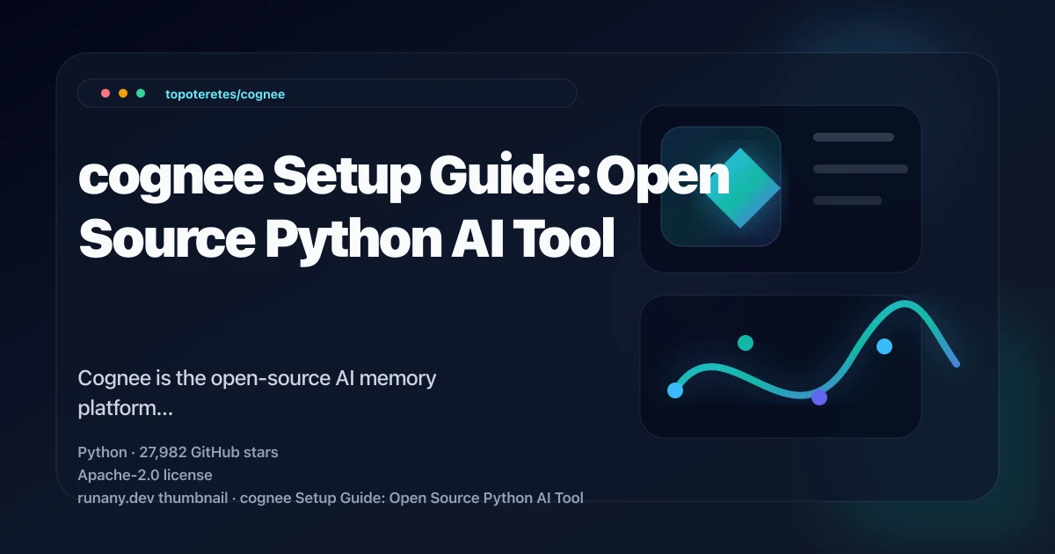This screenshot has width=1055, height=554.
Task: Click 'Python · 27,982 GitHub stars' text
Action: pyautogui.click(x=178, y=453)
